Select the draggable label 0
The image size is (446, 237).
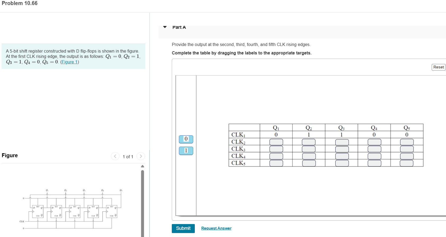tap(186, 139)
